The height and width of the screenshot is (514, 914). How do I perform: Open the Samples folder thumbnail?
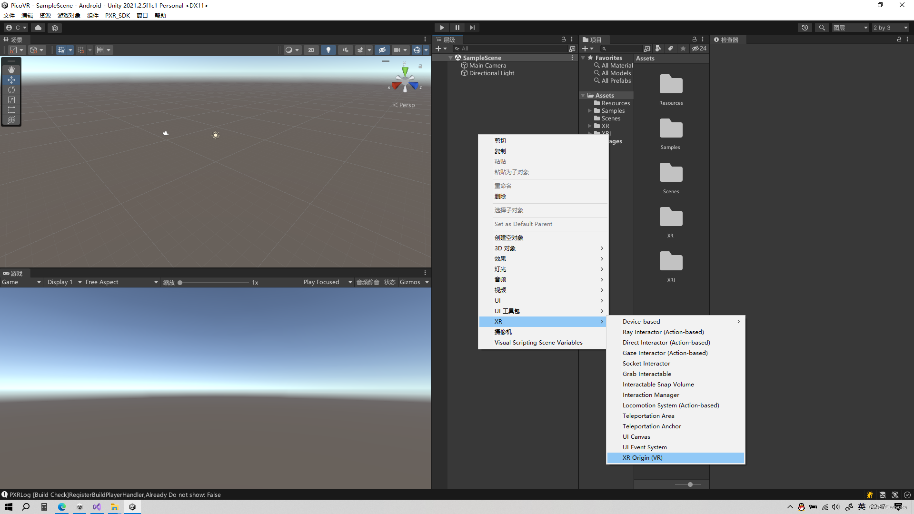(671, 129)
